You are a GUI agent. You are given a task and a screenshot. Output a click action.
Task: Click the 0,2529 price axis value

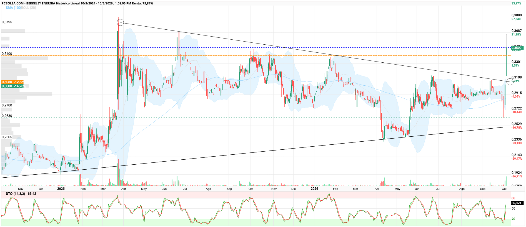(x=517, y=124)
